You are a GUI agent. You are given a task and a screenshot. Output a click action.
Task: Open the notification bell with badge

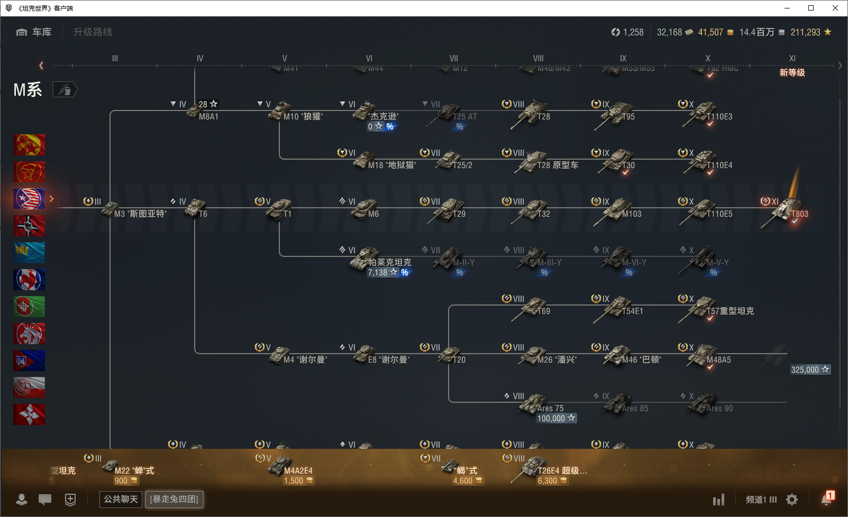click(x=827, y=498)
